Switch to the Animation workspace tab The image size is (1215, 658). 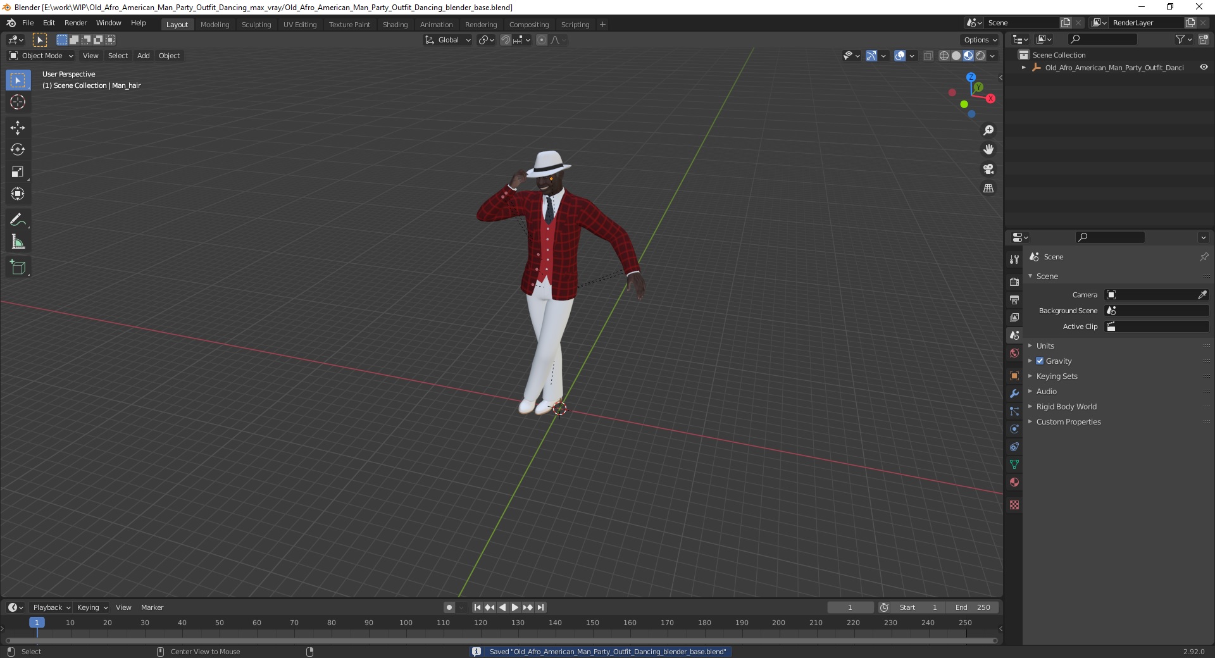pyautogui.click(x=436, y=24)
